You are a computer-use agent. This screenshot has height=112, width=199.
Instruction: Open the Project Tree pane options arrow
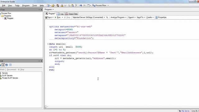(x=39, y=10)
